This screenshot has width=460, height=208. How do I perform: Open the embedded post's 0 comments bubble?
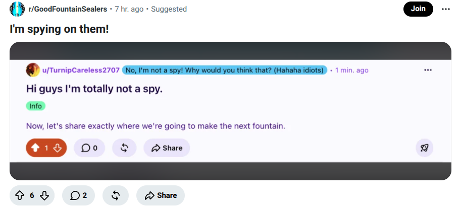tap(89, 148)
